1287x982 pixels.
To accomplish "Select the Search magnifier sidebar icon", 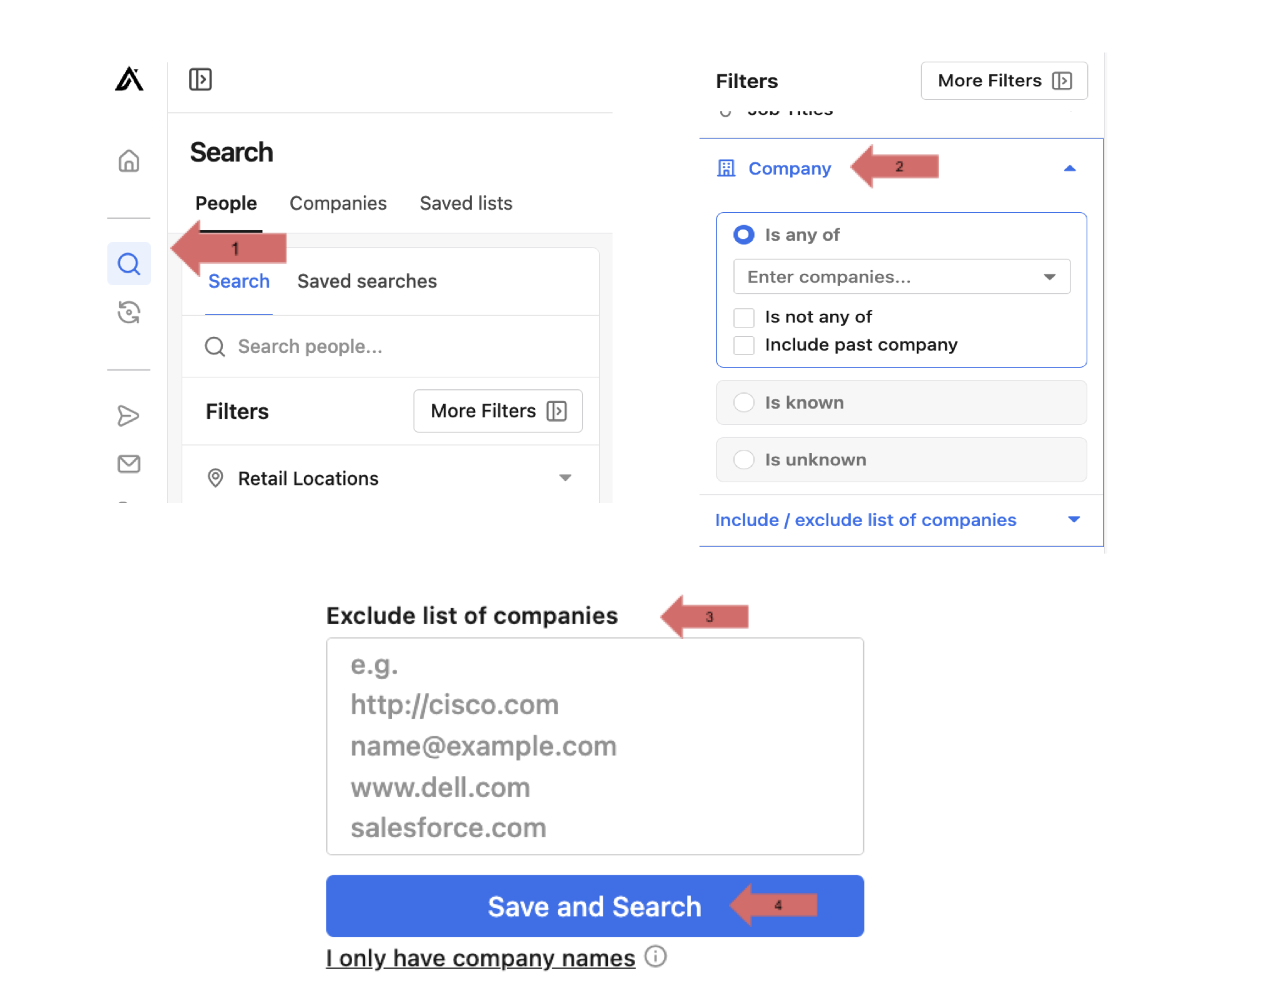I will point(129,264).
